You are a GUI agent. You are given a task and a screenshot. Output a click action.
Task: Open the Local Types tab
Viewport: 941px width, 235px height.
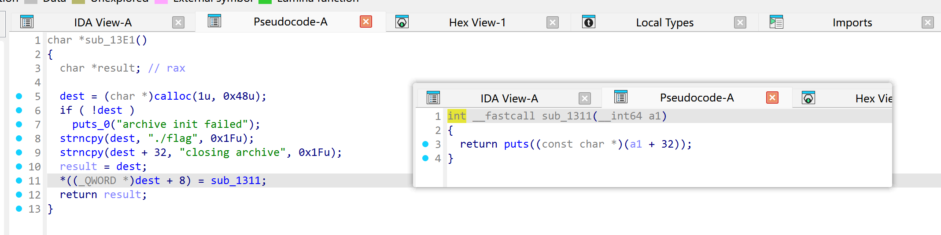tap(664, 22)
